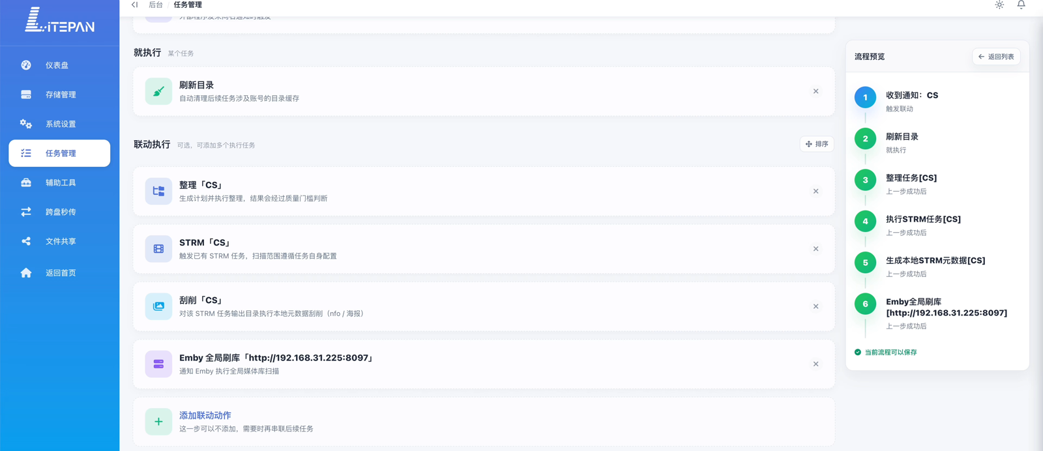Click the Emby 全局刷库 server icon
1043x451 pixels.
(158, 364)
